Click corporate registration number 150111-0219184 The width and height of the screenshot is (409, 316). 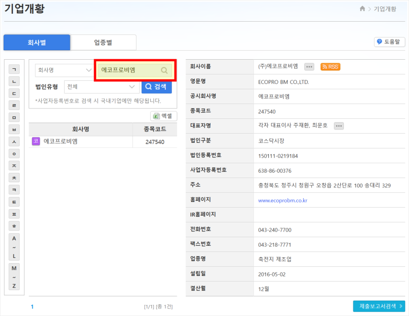[x=278, y=156]
